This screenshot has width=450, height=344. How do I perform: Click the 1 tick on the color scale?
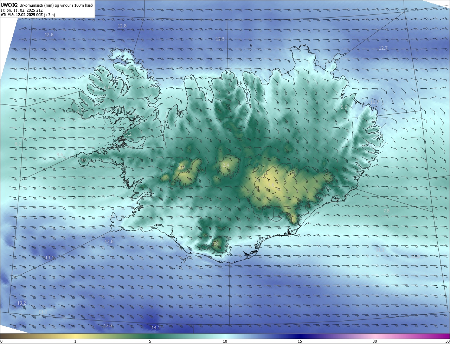75,341
